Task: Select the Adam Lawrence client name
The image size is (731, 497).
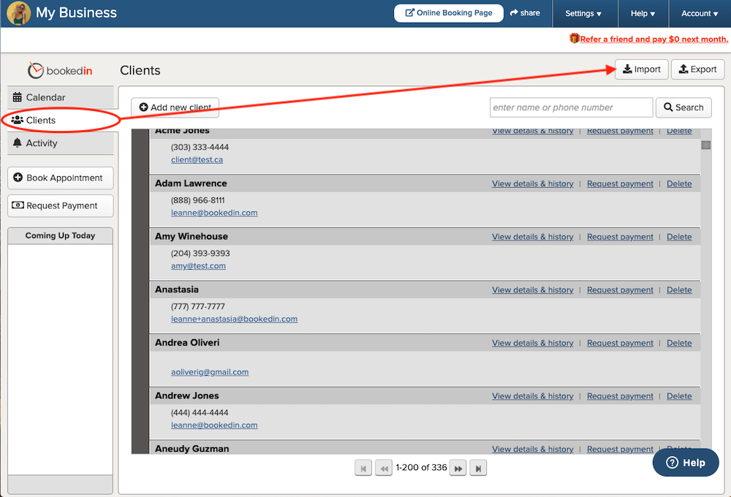Action: (x=191, y=183)
